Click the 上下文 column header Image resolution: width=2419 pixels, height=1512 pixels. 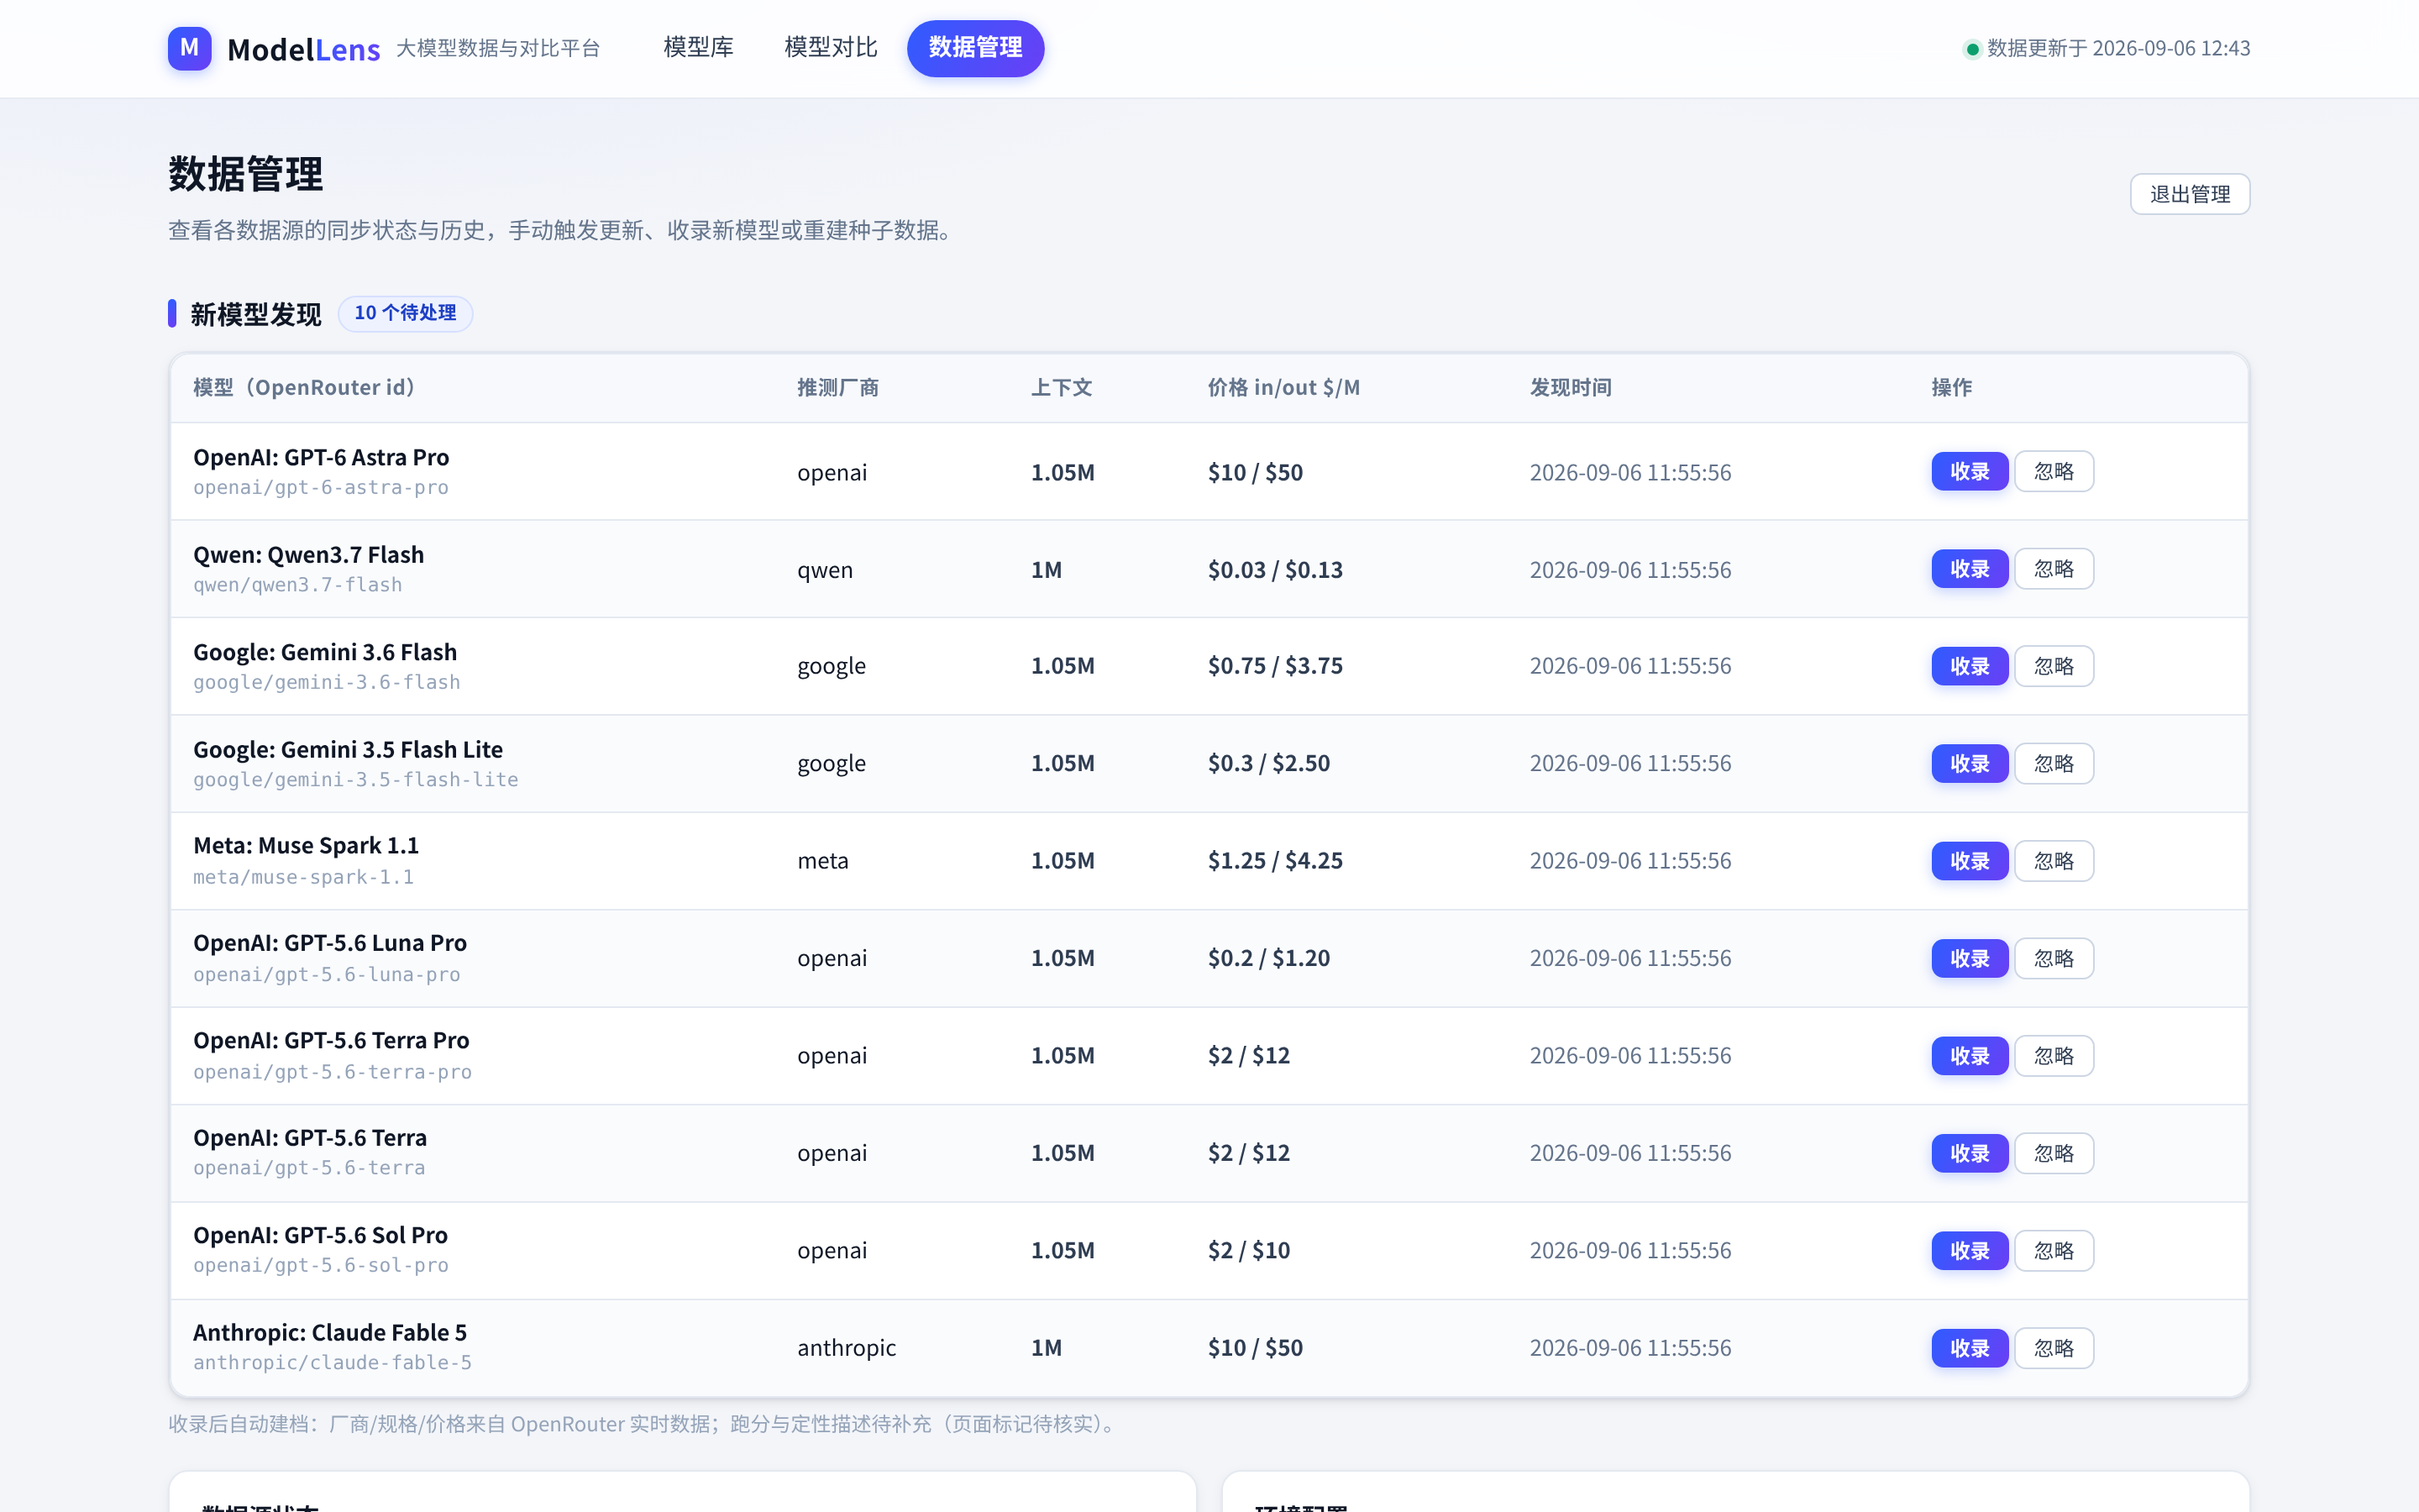pyautogui.click(x=1062, y=387)
